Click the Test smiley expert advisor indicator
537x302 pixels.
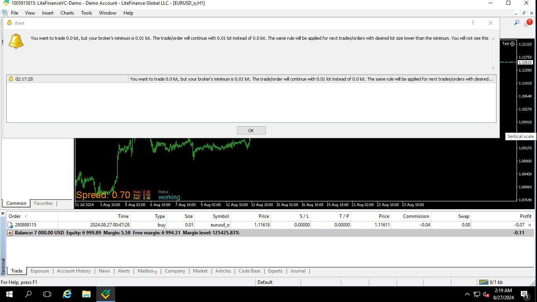click(x=508, y=44)
